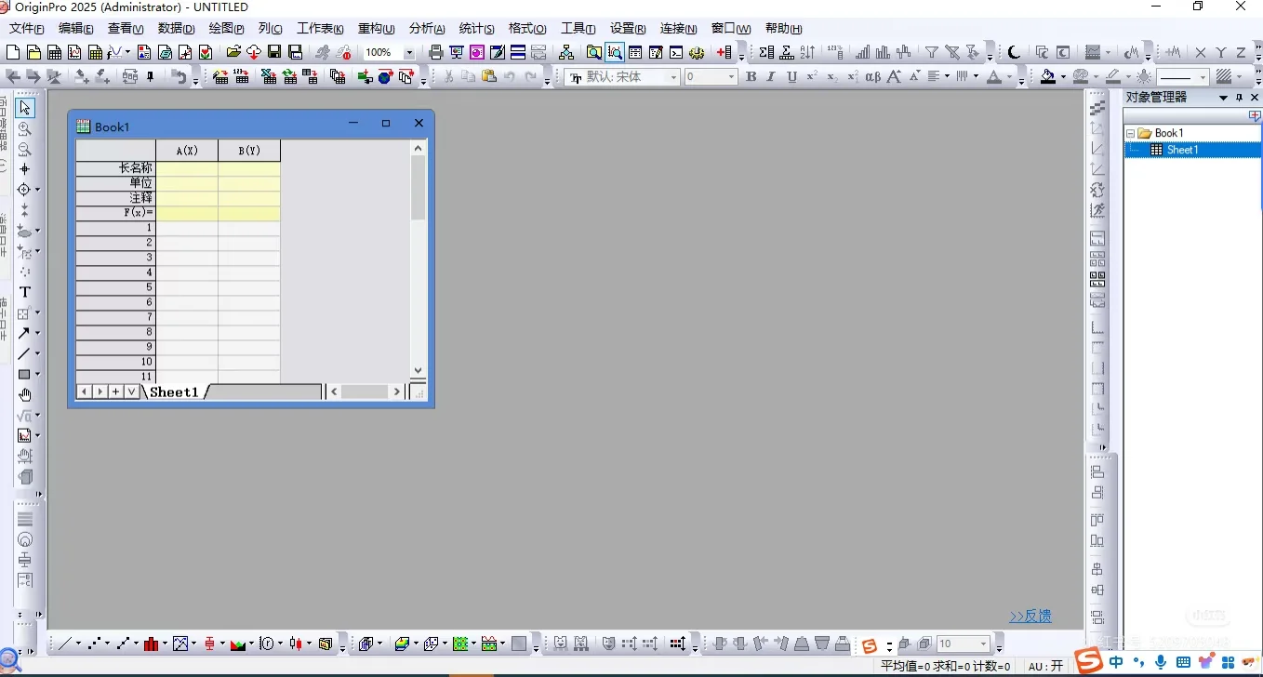1263x677 pixels.
Task: Click the line color pencil button
Action: point(1112,77)
